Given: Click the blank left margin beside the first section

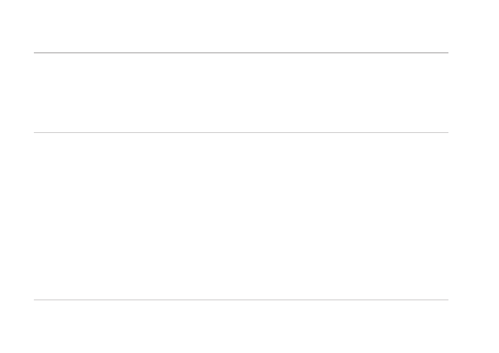Looking at the screenshot, I should point(17,93).
